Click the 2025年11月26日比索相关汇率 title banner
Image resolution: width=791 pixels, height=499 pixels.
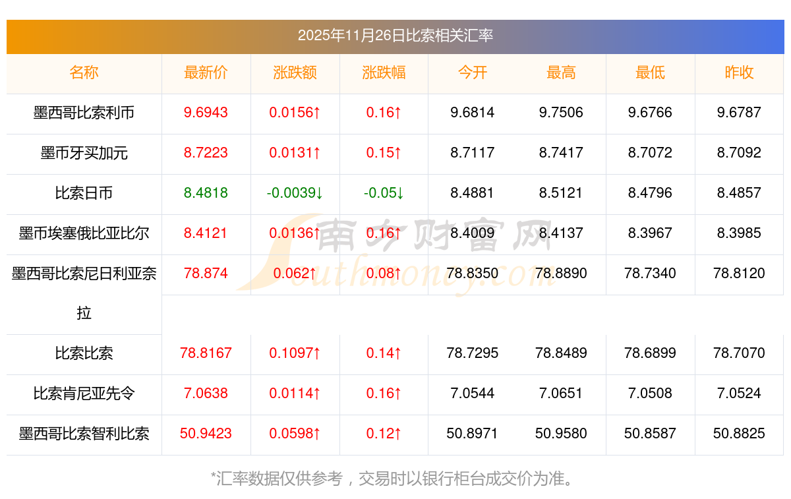click(x=395, y=36)
